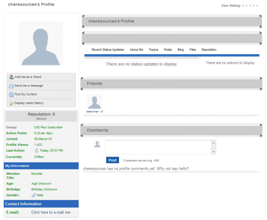The width and height of the screenshot is (267, 220).
Task: Click the Profile Views value 1,433
Action: click(x=38, y=145)
